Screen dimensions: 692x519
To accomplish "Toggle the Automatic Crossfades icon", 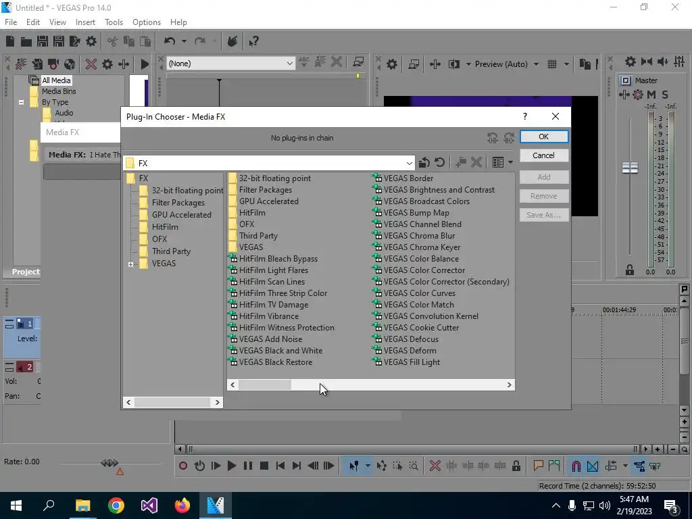I will coord(593,466).
